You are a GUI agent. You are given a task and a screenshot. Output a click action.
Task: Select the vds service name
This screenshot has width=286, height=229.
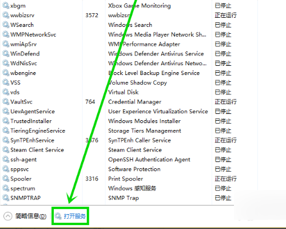(15, 92)
